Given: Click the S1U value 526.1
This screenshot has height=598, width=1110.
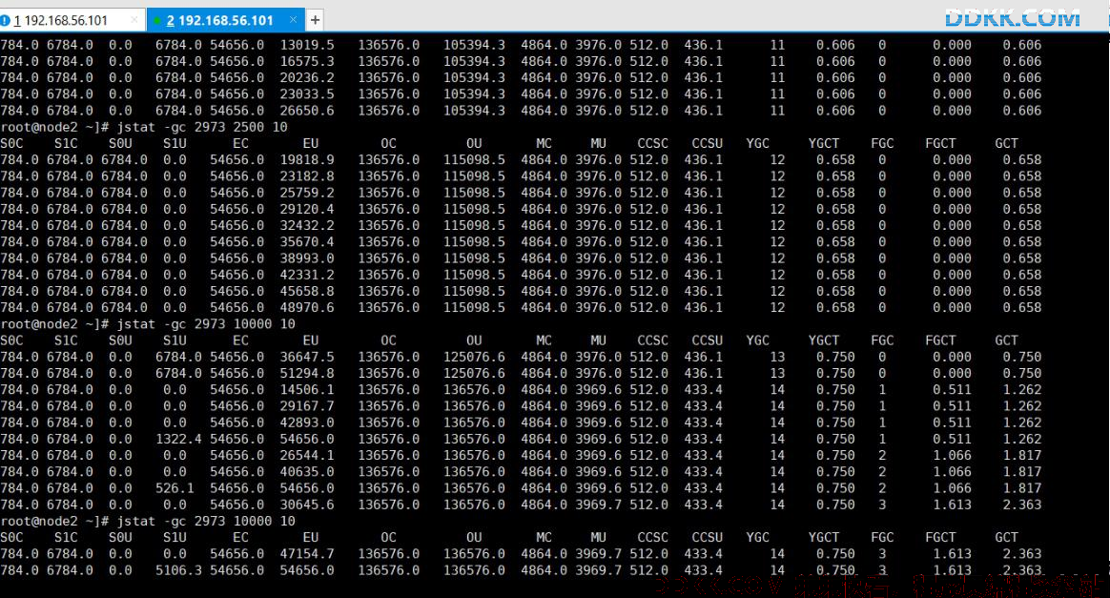Looking at the screenshot, I should point(175,488).
